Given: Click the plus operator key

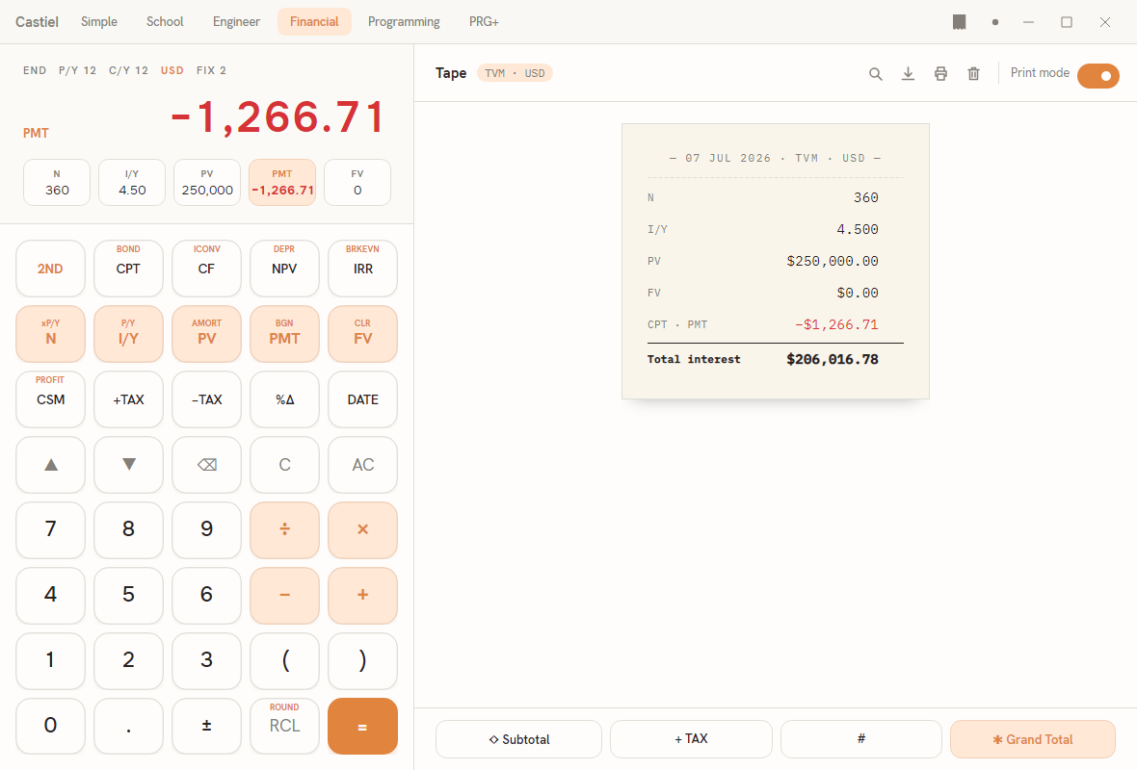Looking at the screenshot, I should (362, 596).
